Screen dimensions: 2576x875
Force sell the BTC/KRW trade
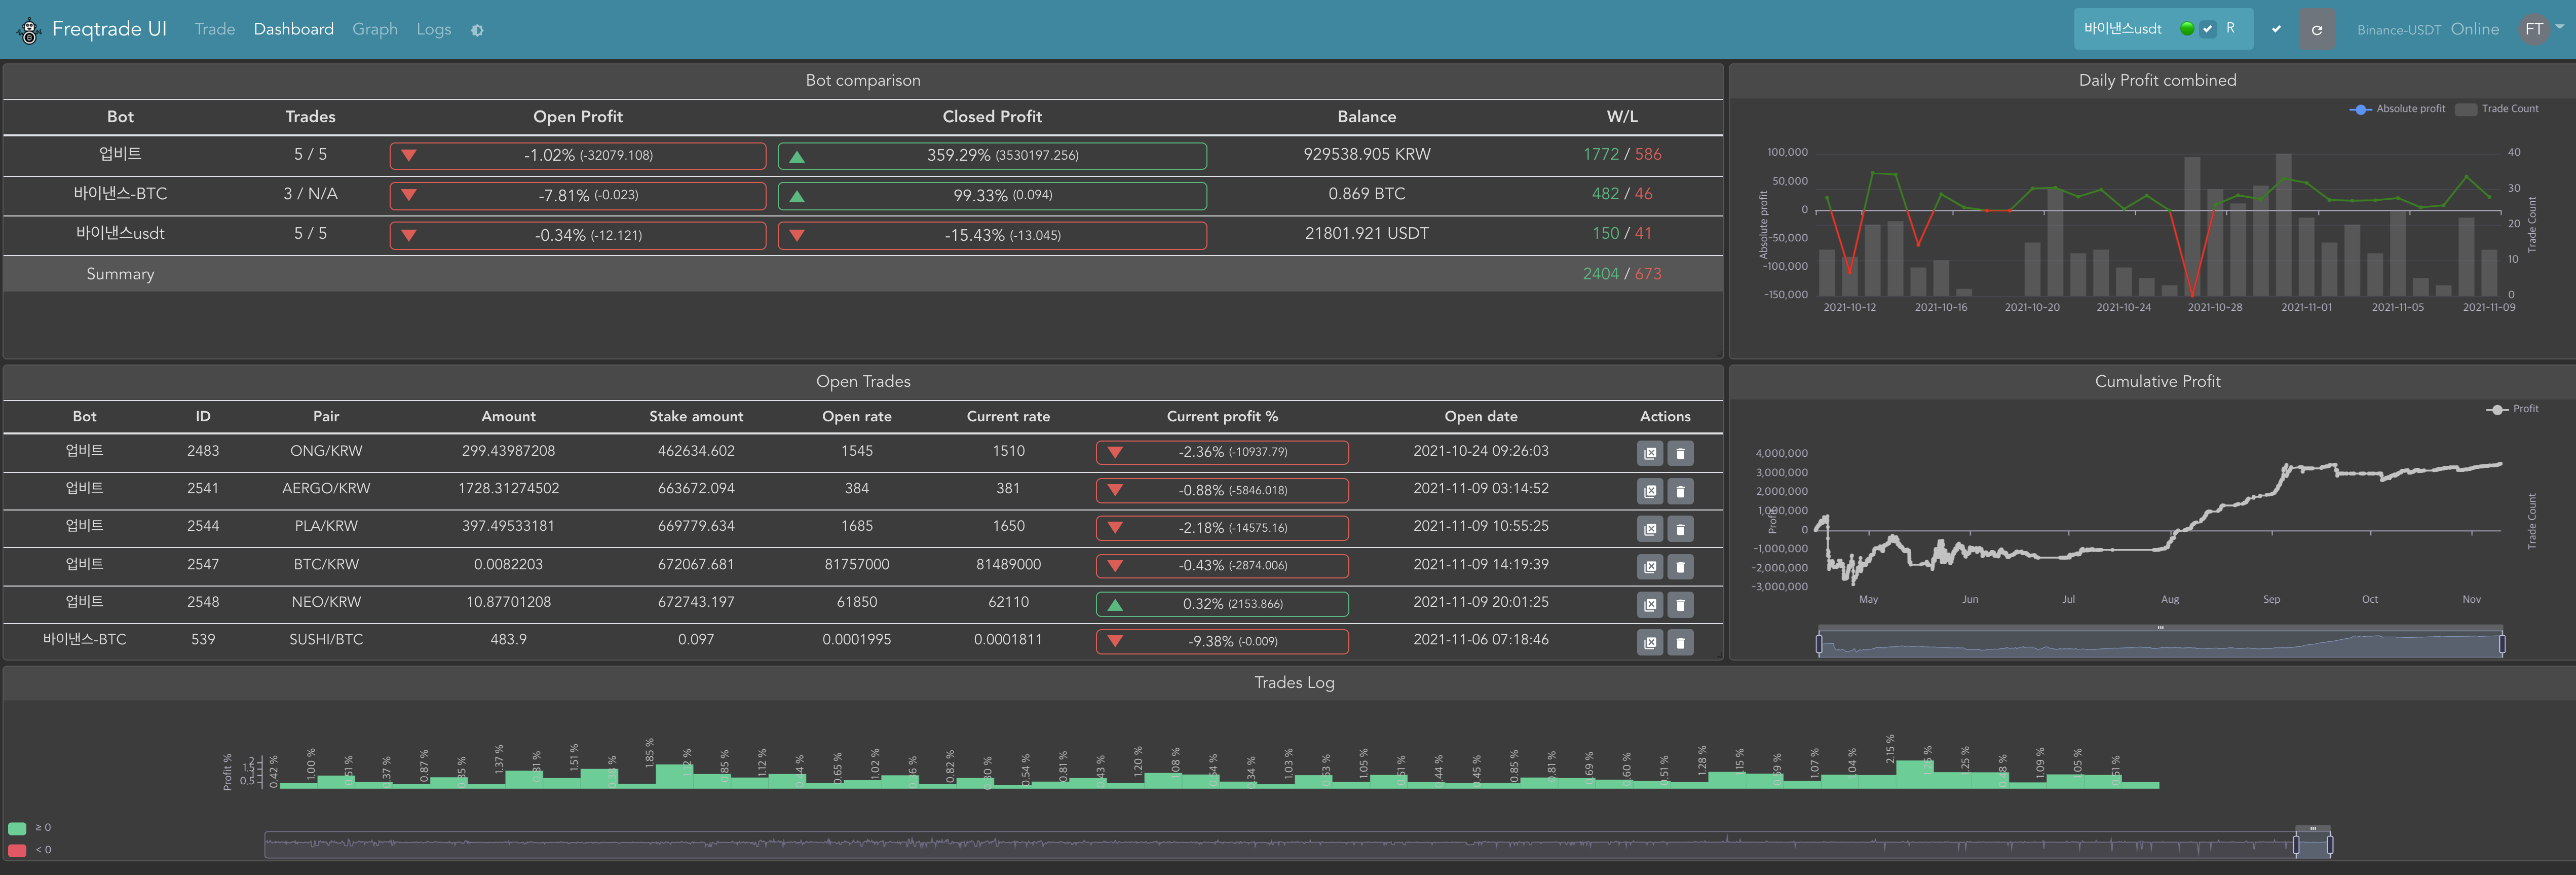coord(1649,567)
